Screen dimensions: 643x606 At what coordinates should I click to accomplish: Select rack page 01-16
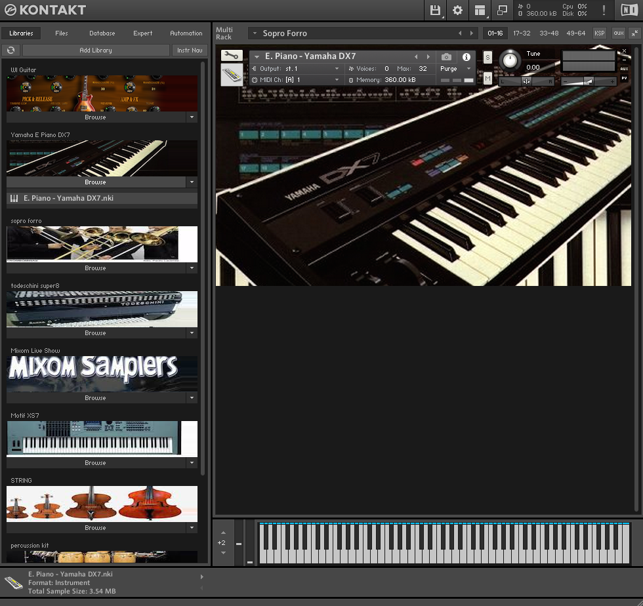[x=495, y=33]
